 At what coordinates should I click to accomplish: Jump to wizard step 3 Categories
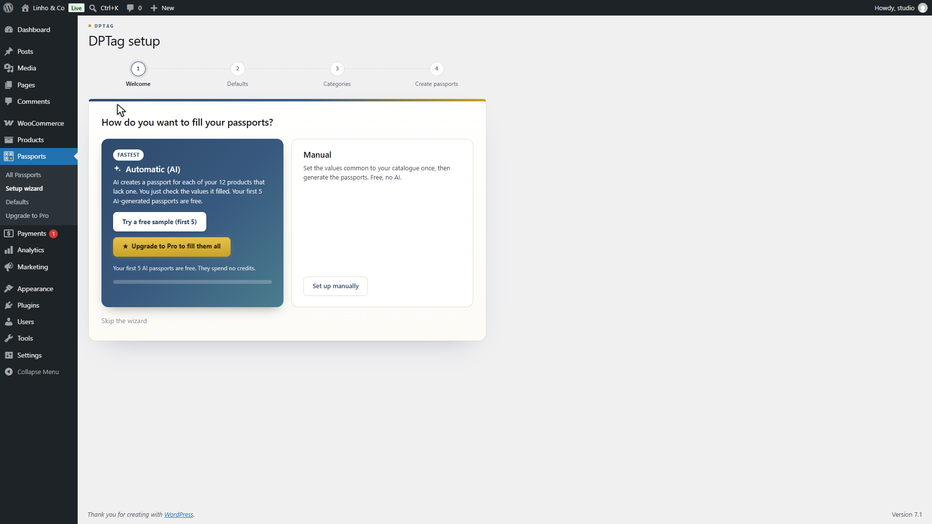point(337,74)
